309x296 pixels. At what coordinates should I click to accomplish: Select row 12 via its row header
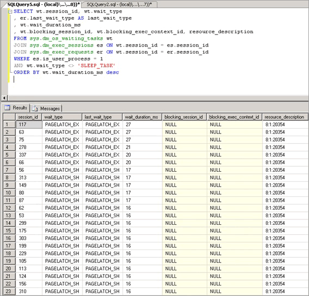9,208
